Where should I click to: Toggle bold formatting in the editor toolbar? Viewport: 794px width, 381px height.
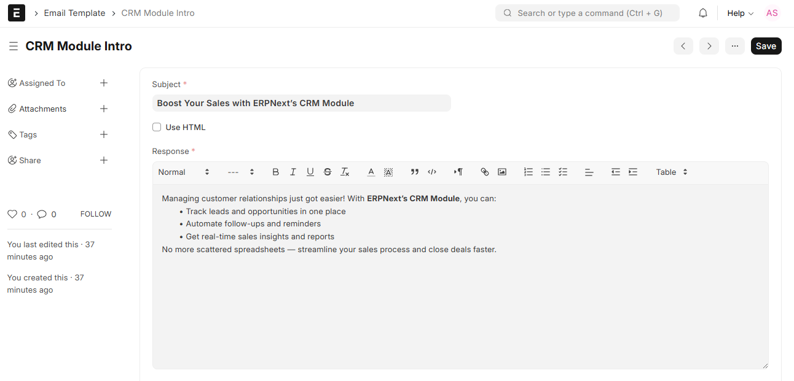[275, 172]
